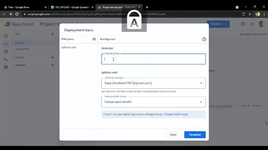Open the Apps Script help icon in the header

click(x=243, y=24)
